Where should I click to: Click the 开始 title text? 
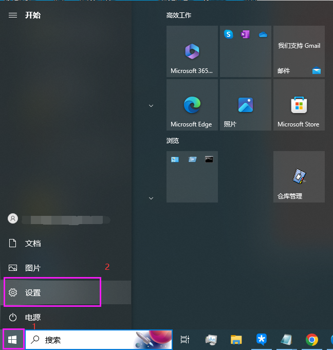pos(33,15)
